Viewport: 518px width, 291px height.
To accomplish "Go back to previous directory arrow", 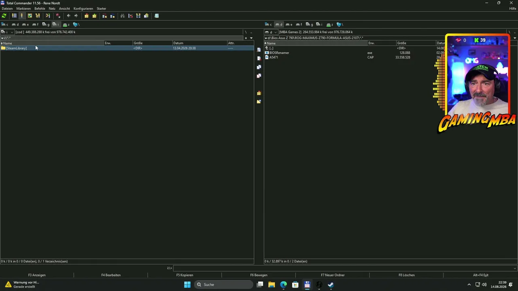I will 68,16.
